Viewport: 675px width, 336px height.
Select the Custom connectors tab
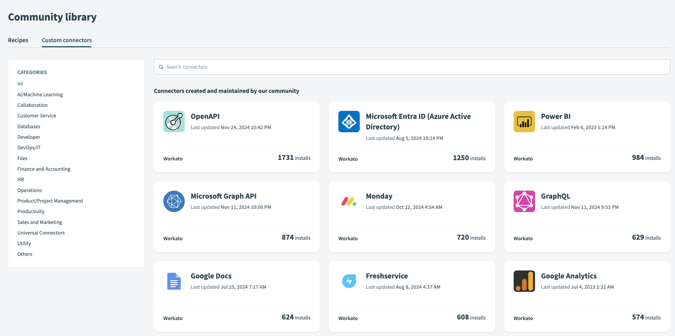[67, 40]
